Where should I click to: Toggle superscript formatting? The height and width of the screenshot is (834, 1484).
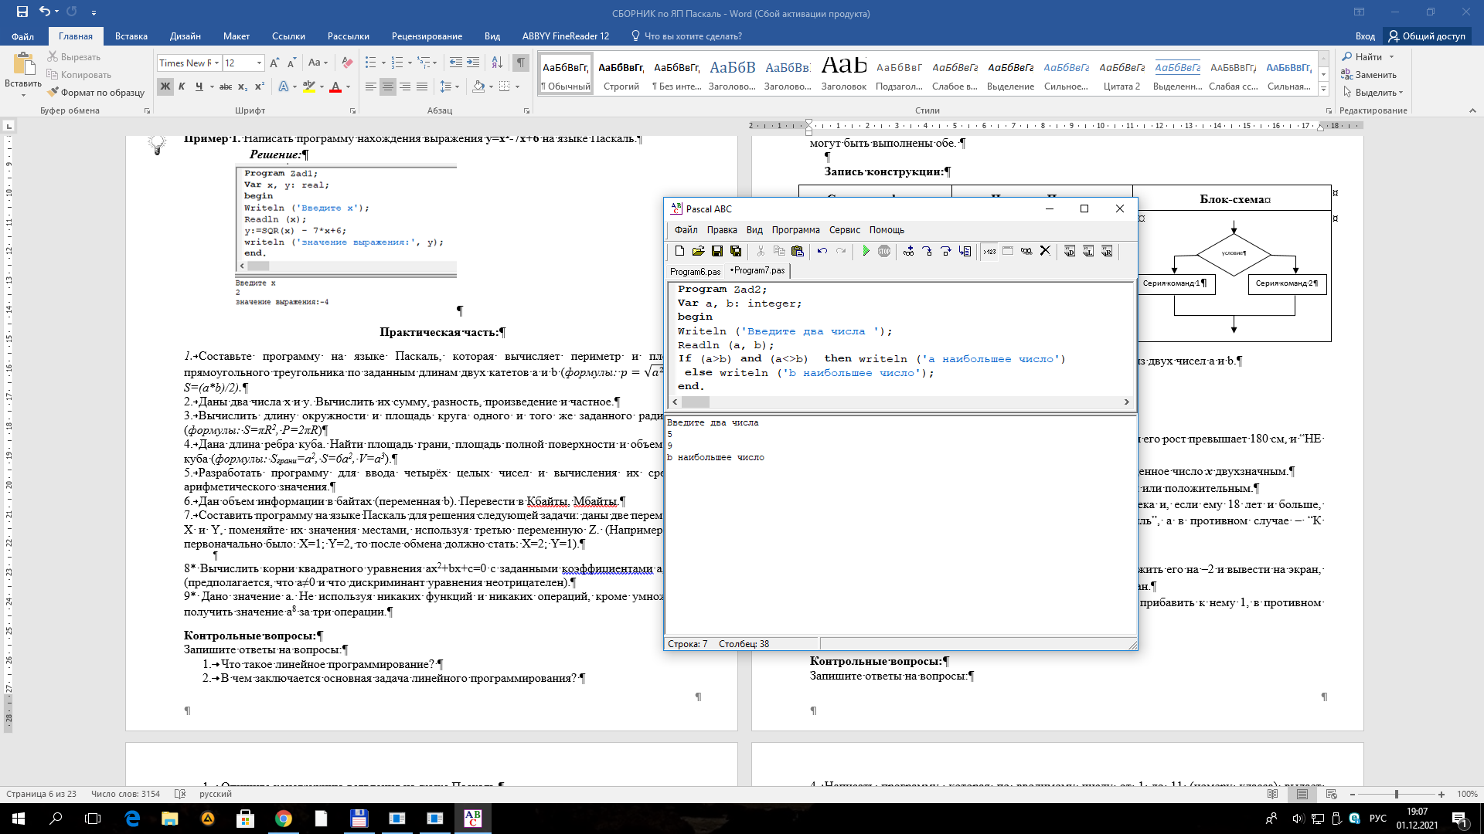260,86
